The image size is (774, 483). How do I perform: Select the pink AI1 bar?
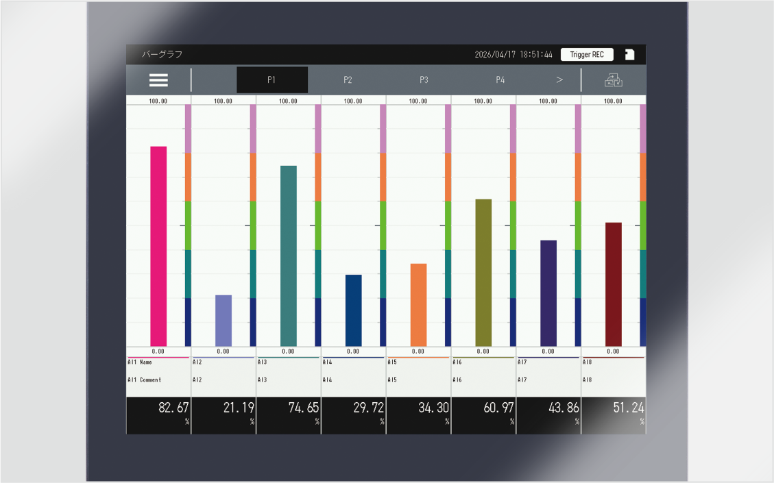(x=158, y=246)
